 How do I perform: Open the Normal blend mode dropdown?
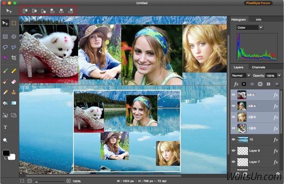241,76
